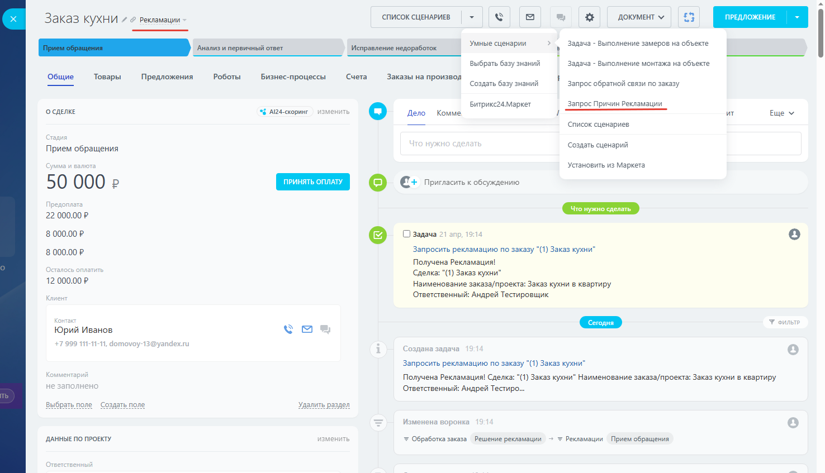Click the email envelope icon in top toolbar
Viewport: 825px width, 473px height.
point(530,17)
